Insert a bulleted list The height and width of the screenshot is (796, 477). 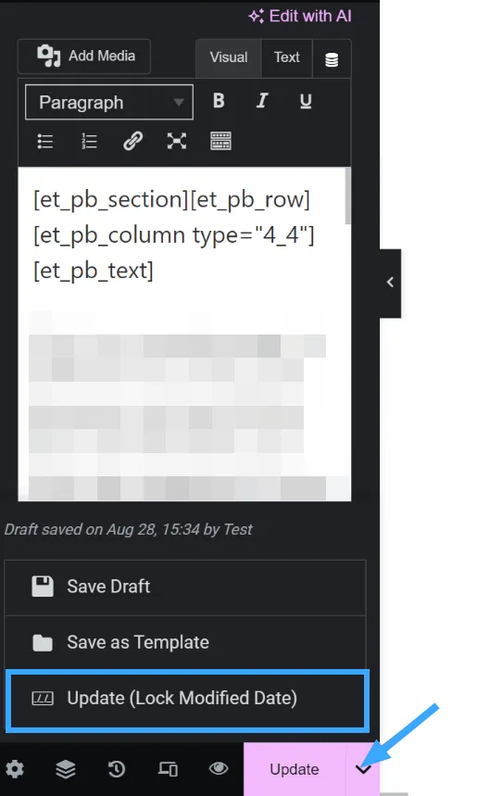coord(45,141)
